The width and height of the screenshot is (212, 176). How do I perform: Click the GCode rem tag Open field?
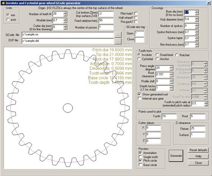point(140,34)
